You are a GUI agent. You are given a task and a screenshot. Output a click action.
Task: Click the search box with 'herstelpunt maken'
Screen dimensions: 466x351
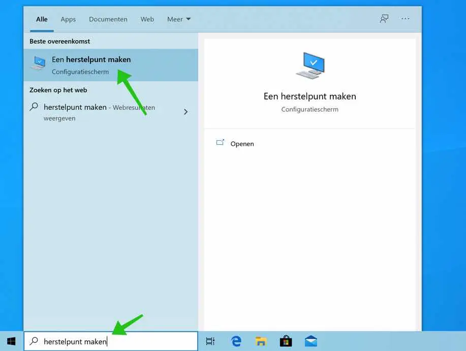(111, 341)
